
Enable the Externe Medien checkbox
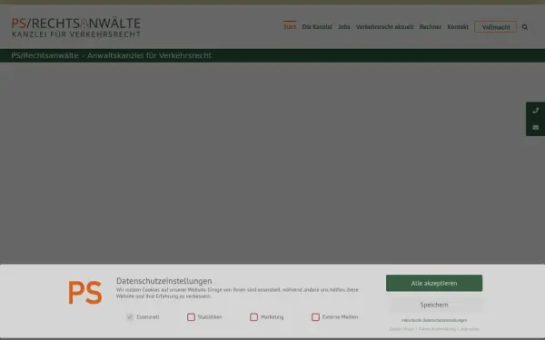(x=315, y=317)
